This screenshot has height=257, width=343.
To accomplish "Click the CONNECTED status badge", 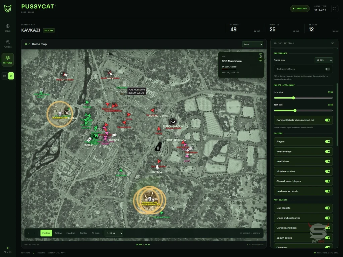I will pyautogui.click(x=300, y=8).
